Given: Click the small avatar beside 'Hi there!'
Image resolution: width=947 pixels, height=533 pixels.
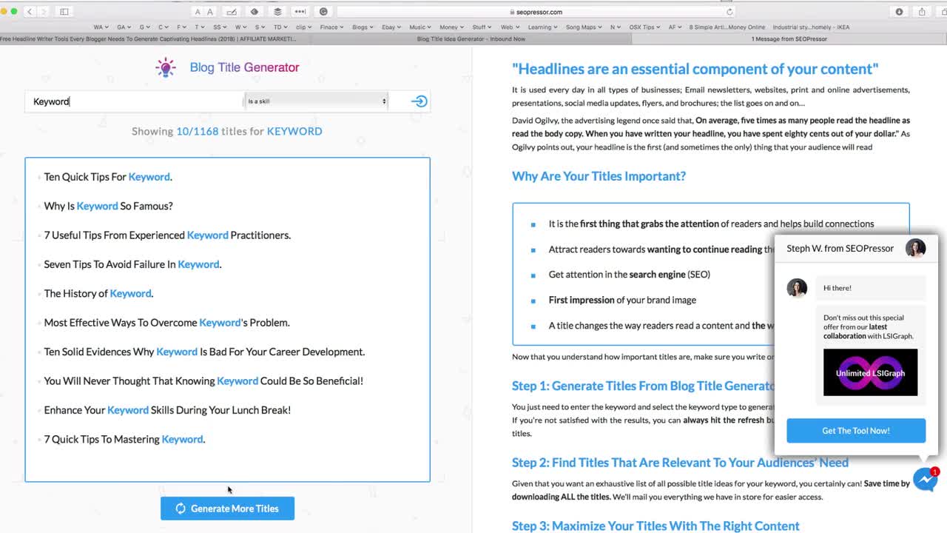Looking at the screenshot, I should tap(797, 287).
